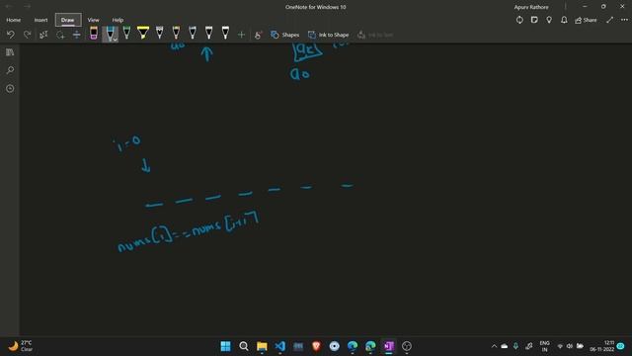The image size is (632, 356).
Task: Open the Help tab
Action: (118, 20)
